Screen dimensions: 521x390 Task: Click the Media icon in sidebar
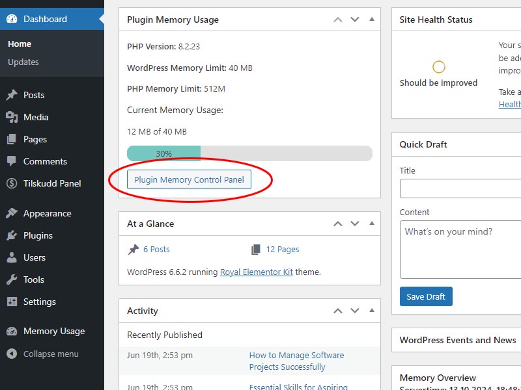[x=12, y=117]
